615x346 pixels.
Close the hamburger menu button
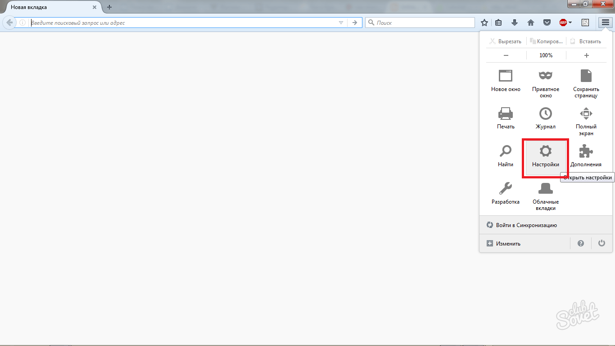pos(605,23)
